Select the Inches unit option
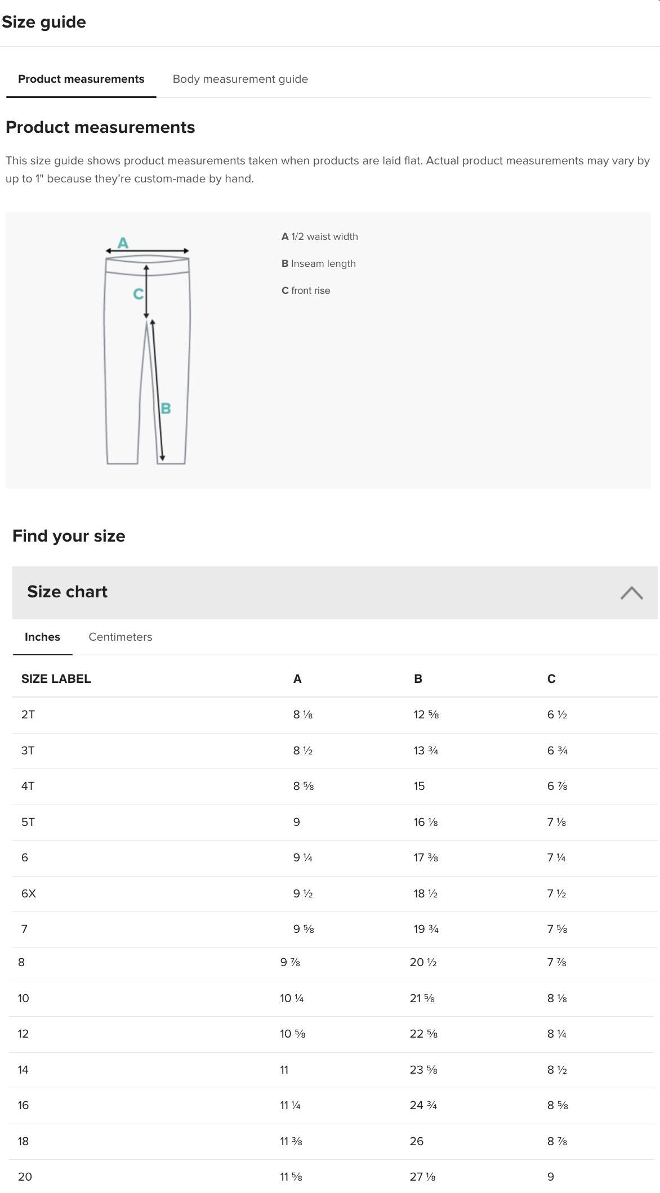 pos(42,637)
